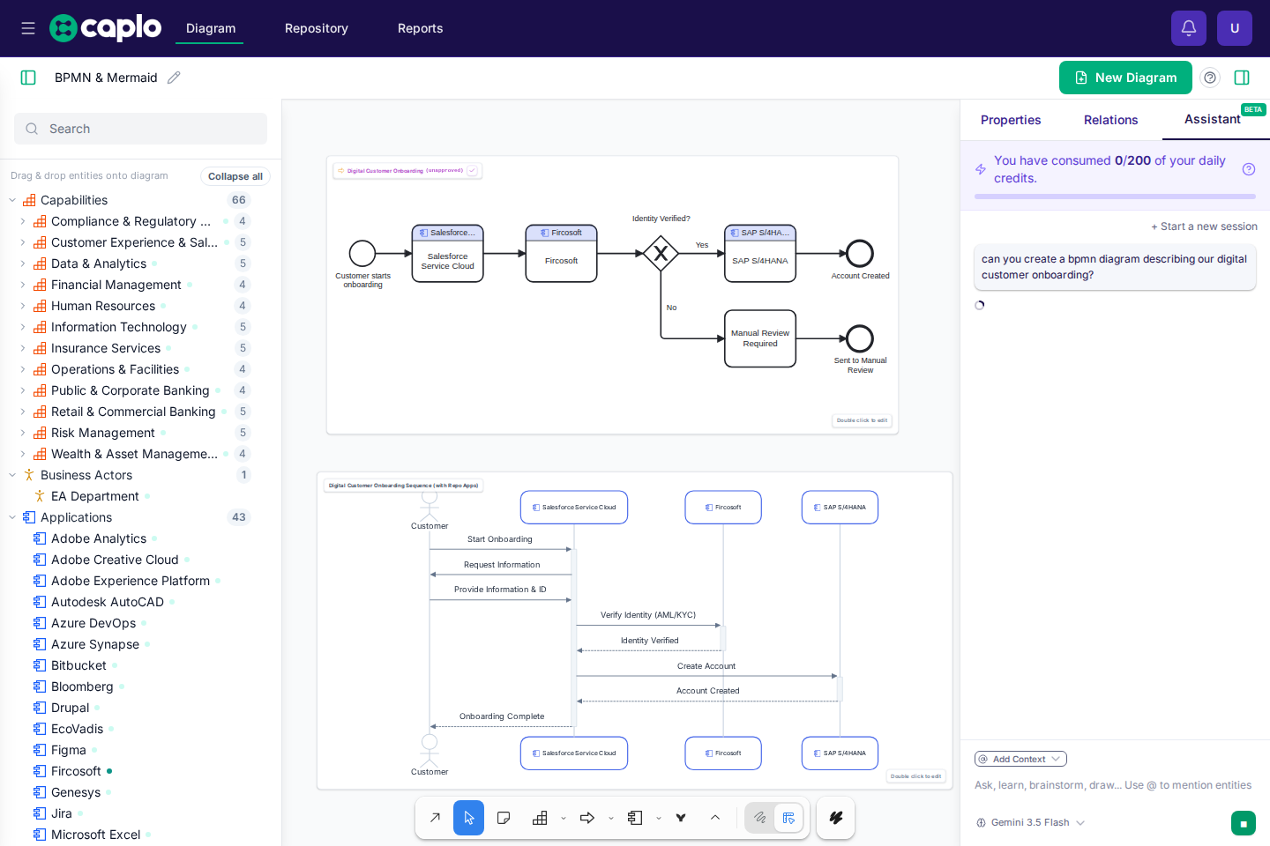The image size is (1270, 846).
Task: Click the assistant prompt input field
Action: pyautogui.click(x=1115, y=785)
